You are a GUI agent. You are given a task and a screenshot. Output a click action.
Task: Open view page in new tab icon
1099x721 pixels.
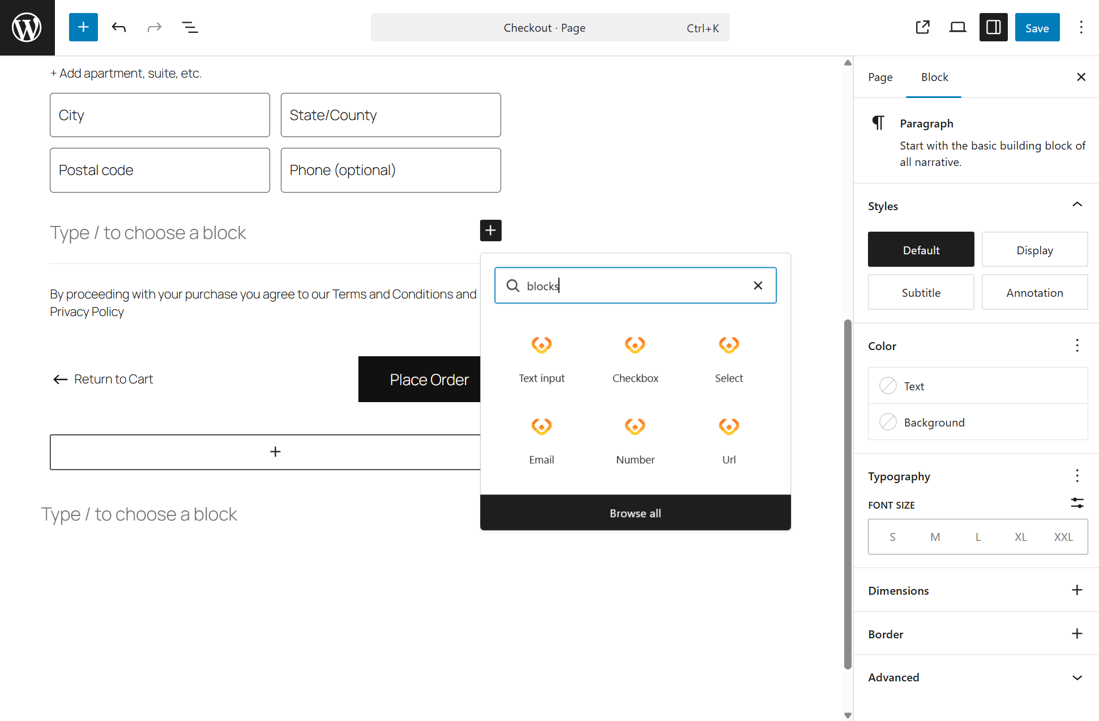922,27
